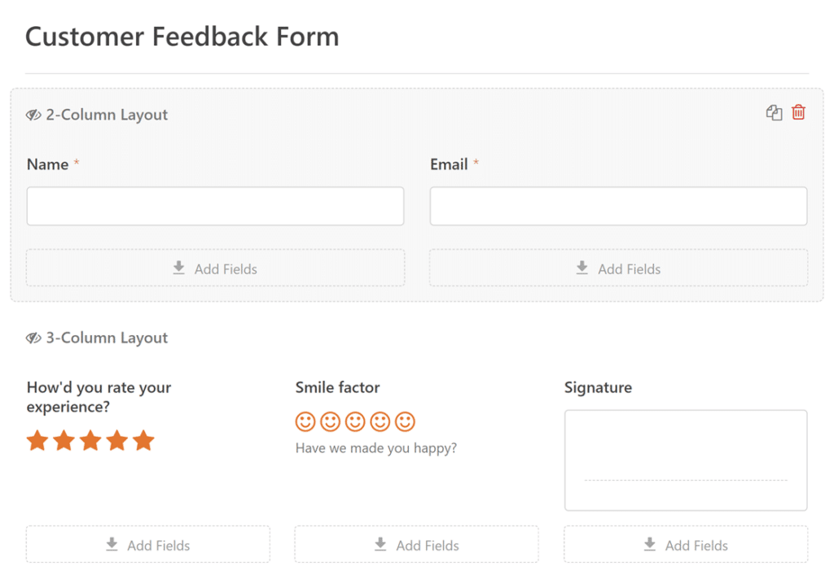The image size is (834, 580).
Task: Select the last smiley face in Smile factor
Action: [405, 421]
